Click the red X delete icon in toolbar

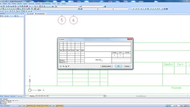pyautogui.click(x=27, y=6)
